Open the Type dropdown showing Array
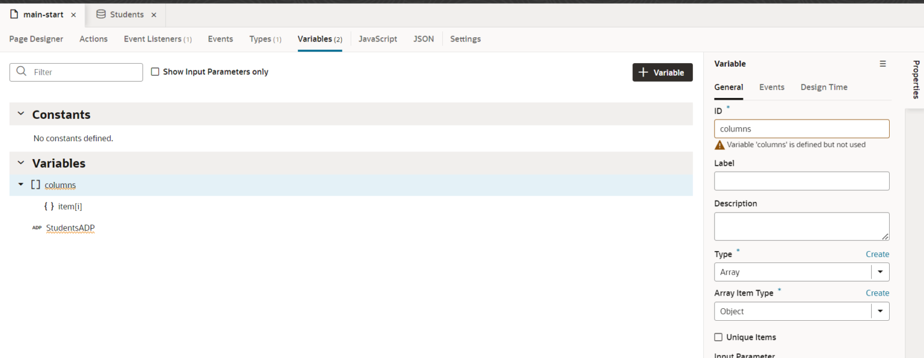Viewport: 924px width, 358px height. point(880,272)
